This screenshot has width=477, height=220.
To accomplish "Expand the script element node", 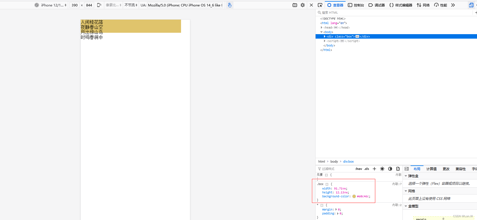I will click(325, 41).
